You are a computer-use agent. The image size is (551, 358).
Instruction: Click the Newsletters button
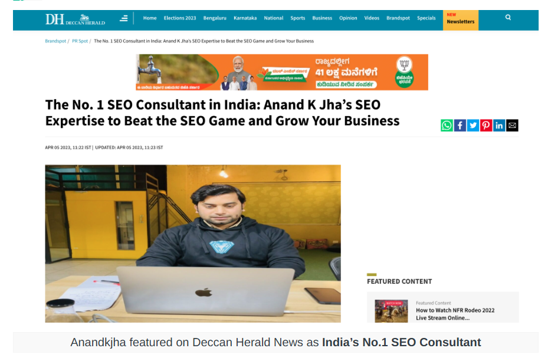(x=460, y=20)
